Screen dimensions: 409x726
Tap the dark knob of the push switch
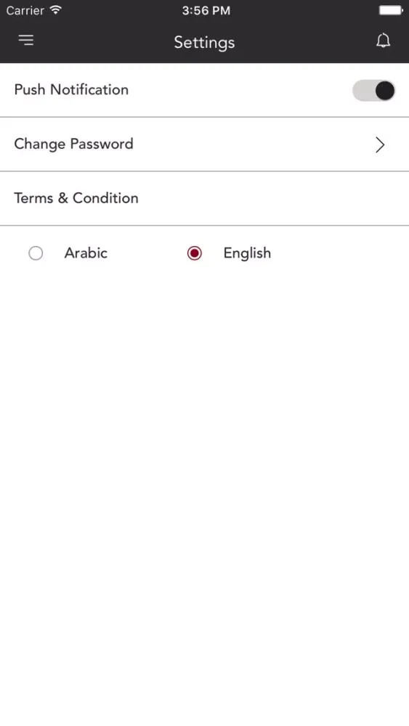[384, 90]
